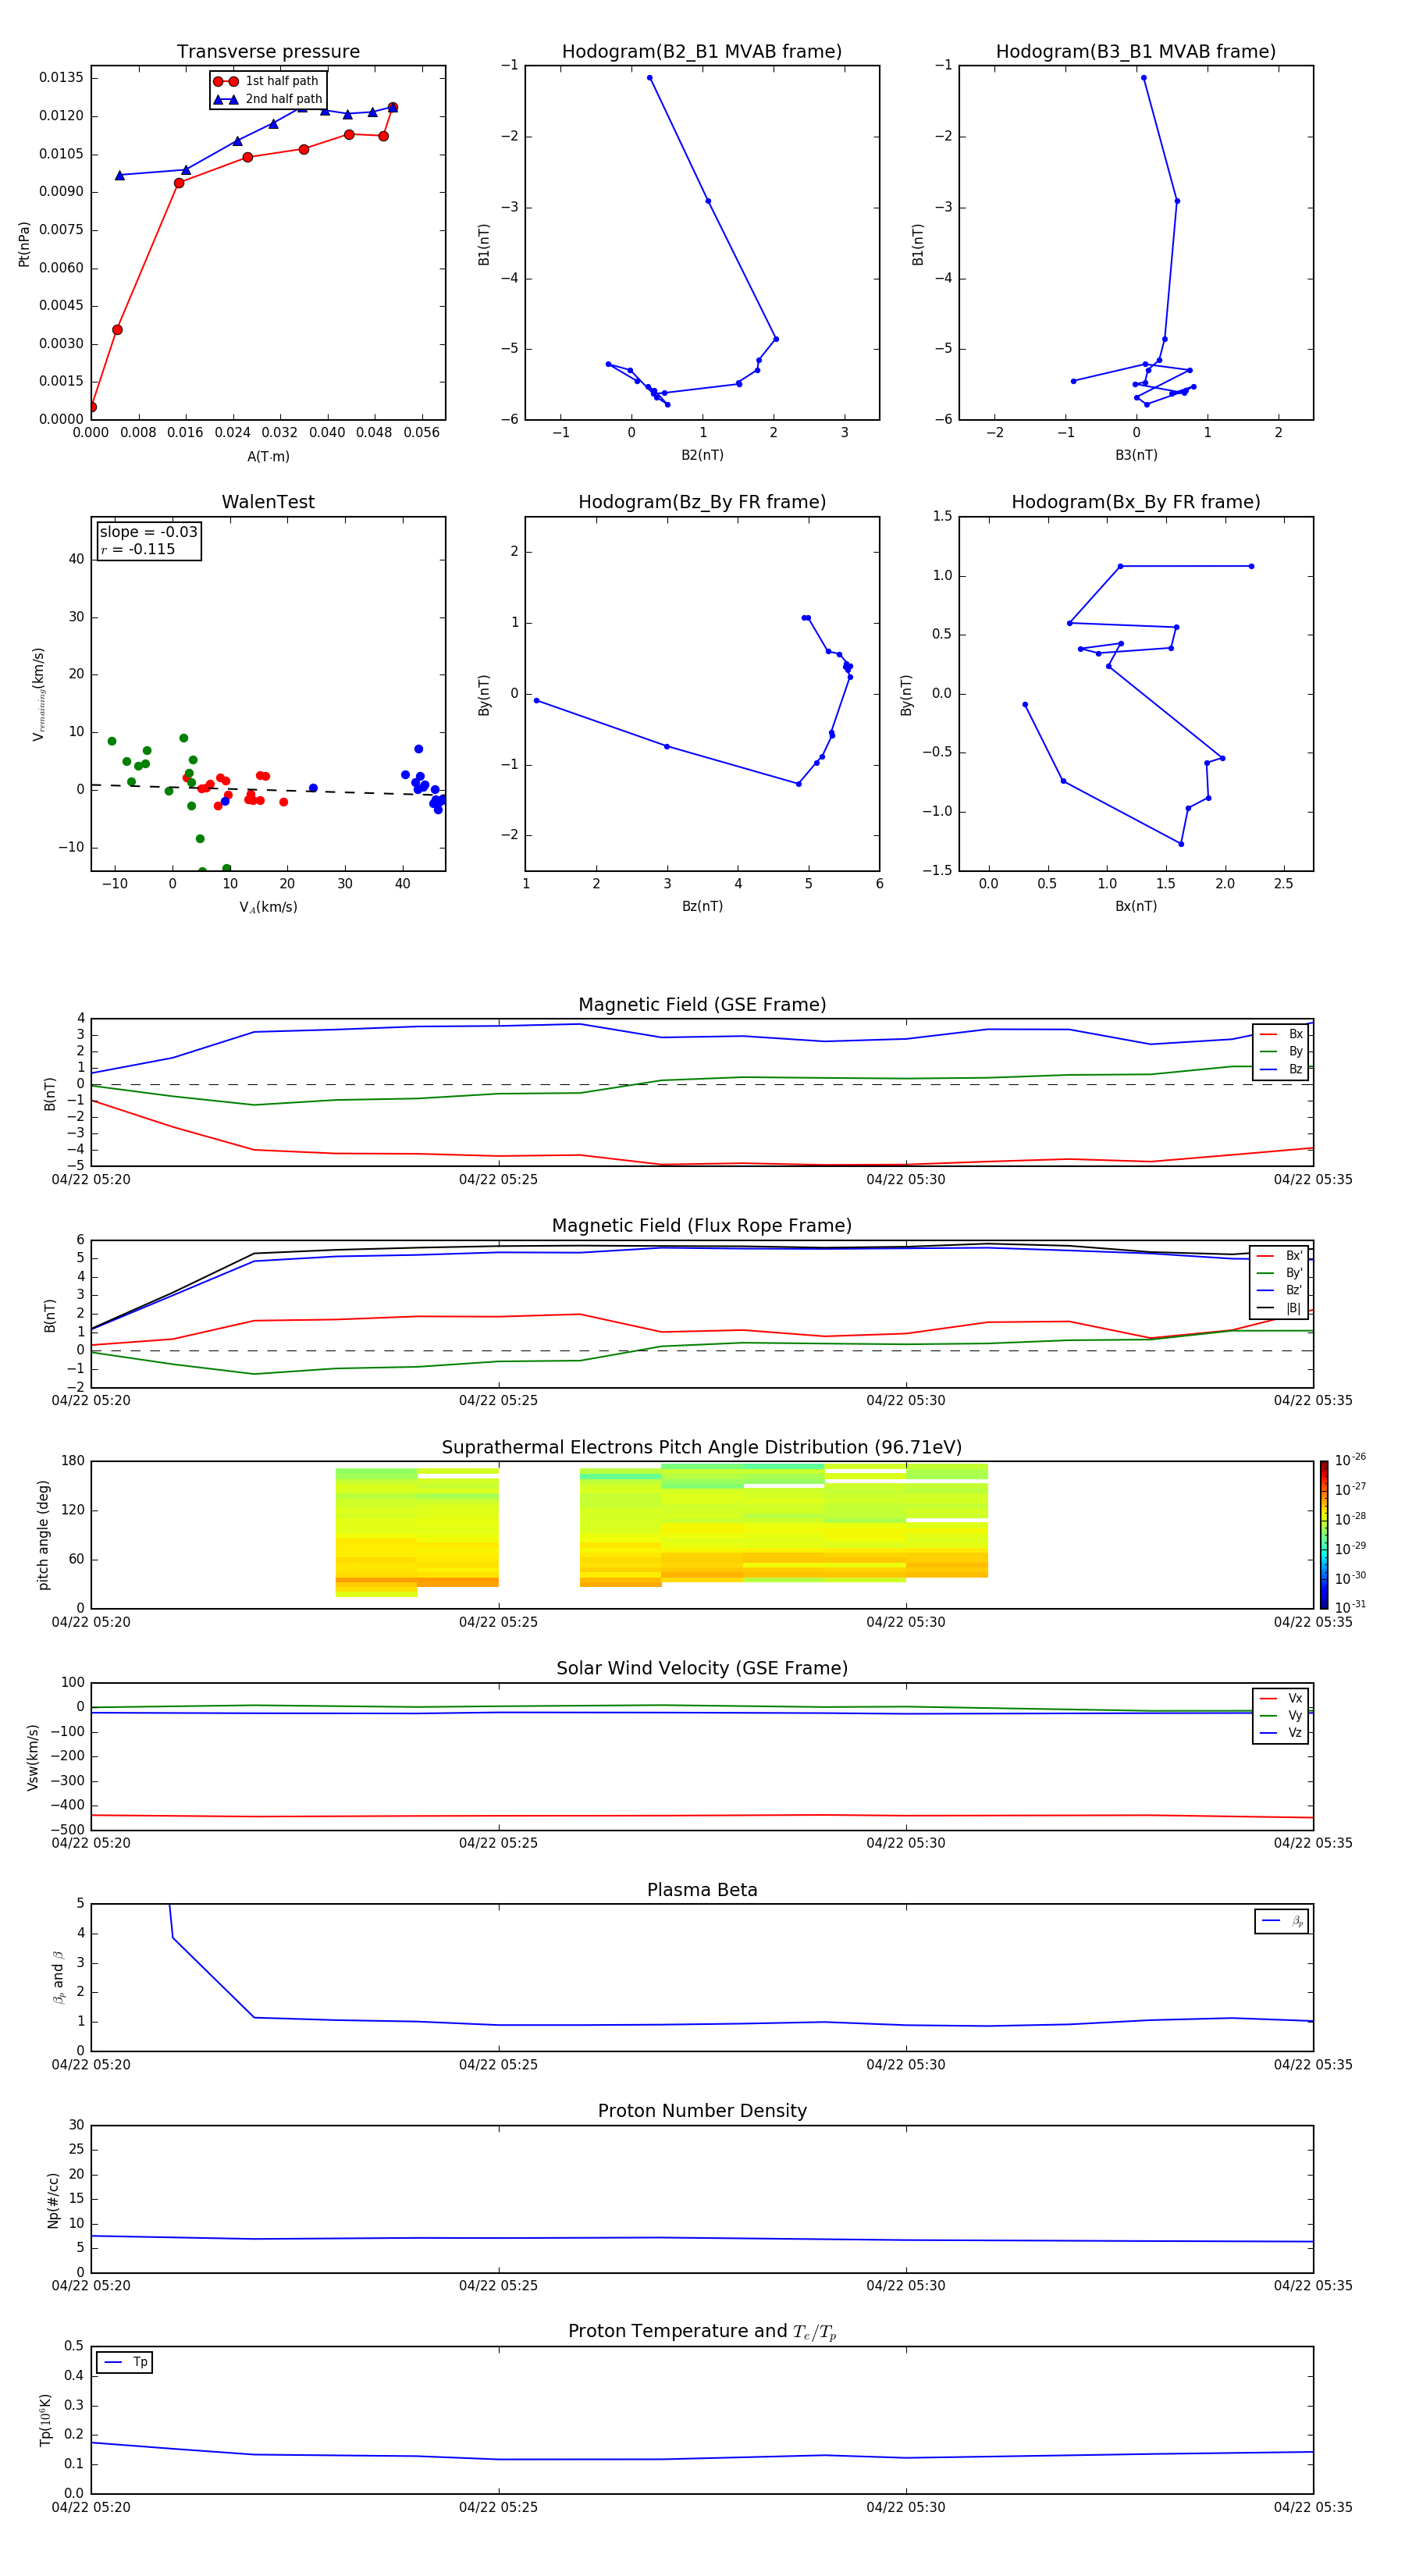Click the 'Hodogram(Bx_By FR frame)' title
Screen dimensions: 1405x2576
(1136, 502)
